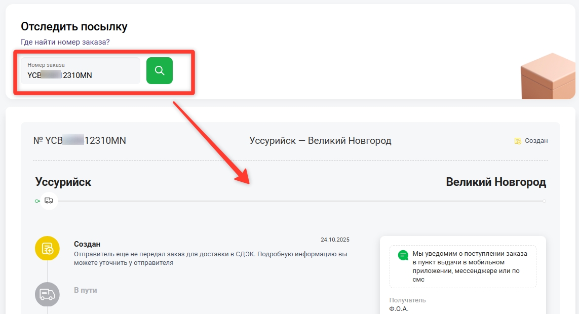Click the date 24.10.2025 on the Создан step
Viewport: 579px width, 314px height.
click(335, 240)
